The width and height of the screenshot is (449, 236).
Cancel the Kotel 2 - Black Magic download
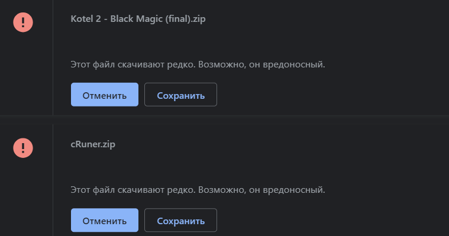pyautogui.click(x=105, y=95)
